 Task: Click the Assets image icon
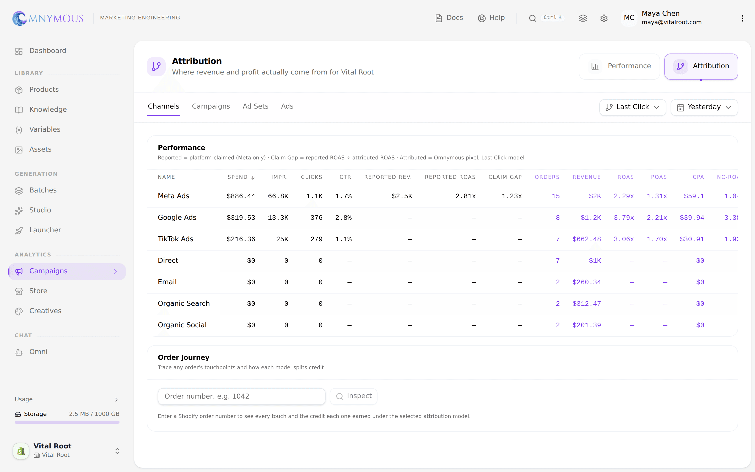click(19, 150)
